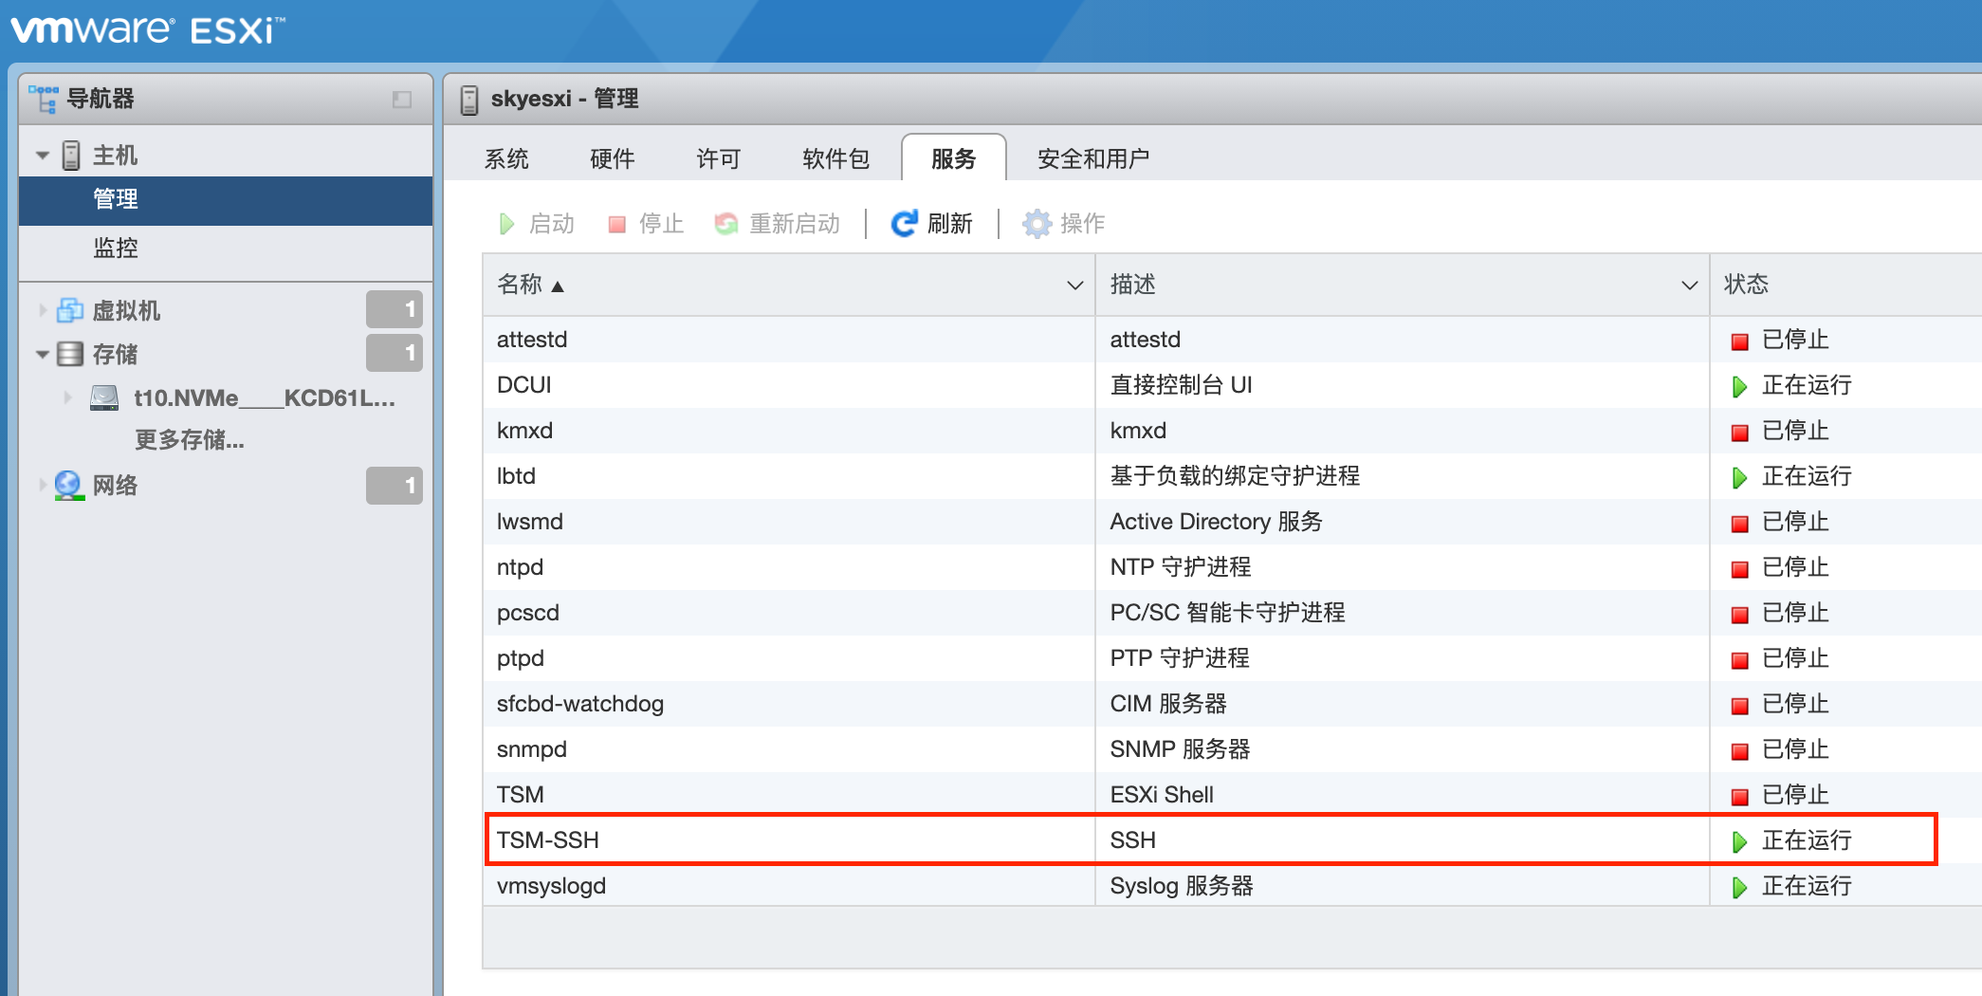Image resolution: width=1982 pixels, height=996 pixels.
Task: Collapse the navigator panel using its minimize icon
Action: pyautogui.click(x=402, y=100)
